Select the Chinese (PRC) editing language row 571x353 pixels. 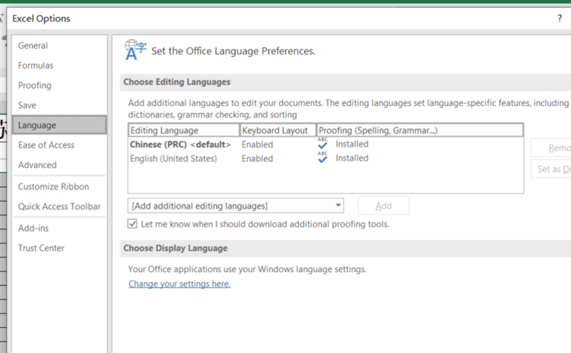coord(180,145)
